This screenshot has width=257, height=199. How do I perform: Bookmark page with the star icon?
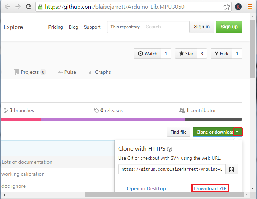[226, 7]
